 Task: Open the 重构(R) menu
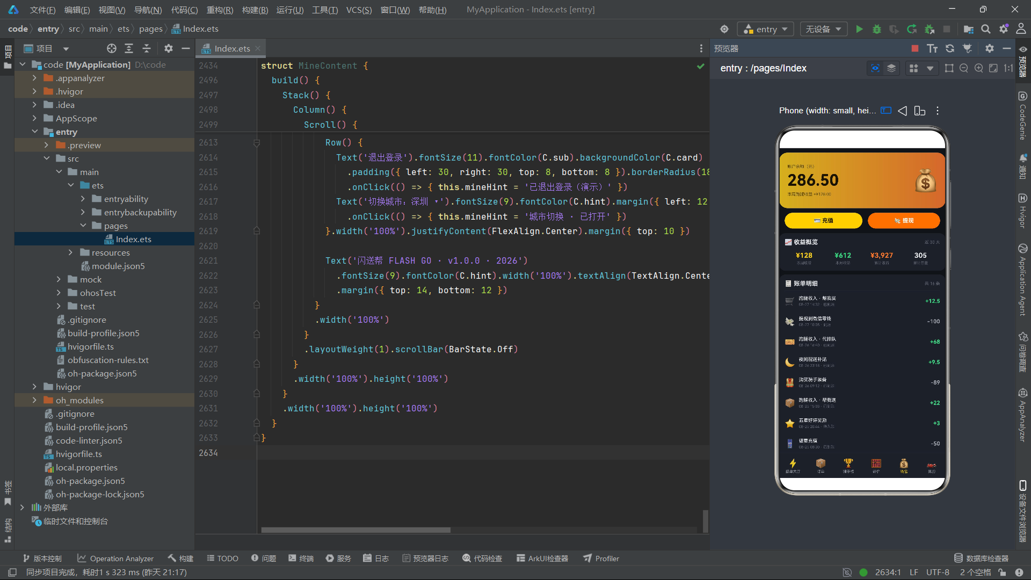click(220, 10)
